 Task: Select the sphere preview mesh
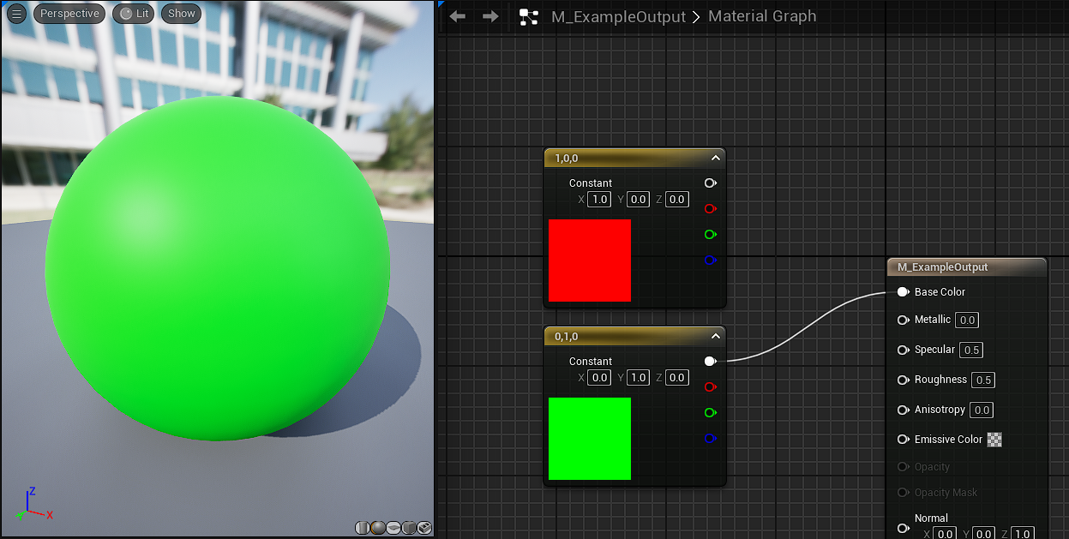378,528
